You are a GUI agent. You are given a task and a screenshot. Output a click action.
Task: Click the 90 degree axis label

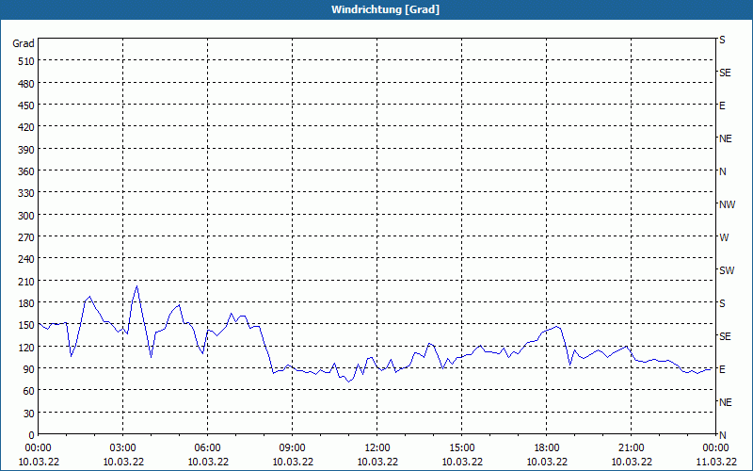point(27,369)
